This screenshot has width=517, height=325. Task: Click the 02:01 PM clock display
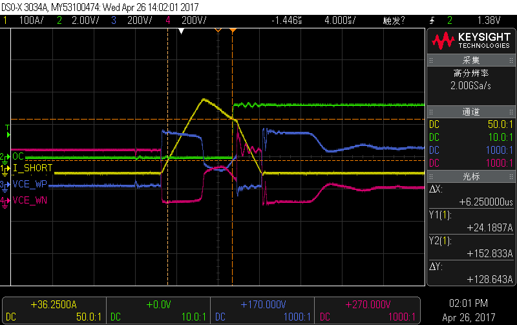(468, 303)
